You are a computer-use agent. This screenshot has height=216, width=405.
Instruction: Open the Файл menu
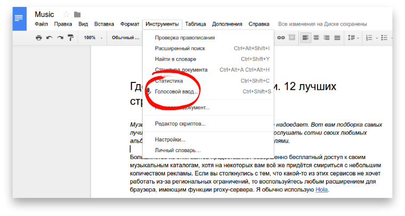point(42,24)
